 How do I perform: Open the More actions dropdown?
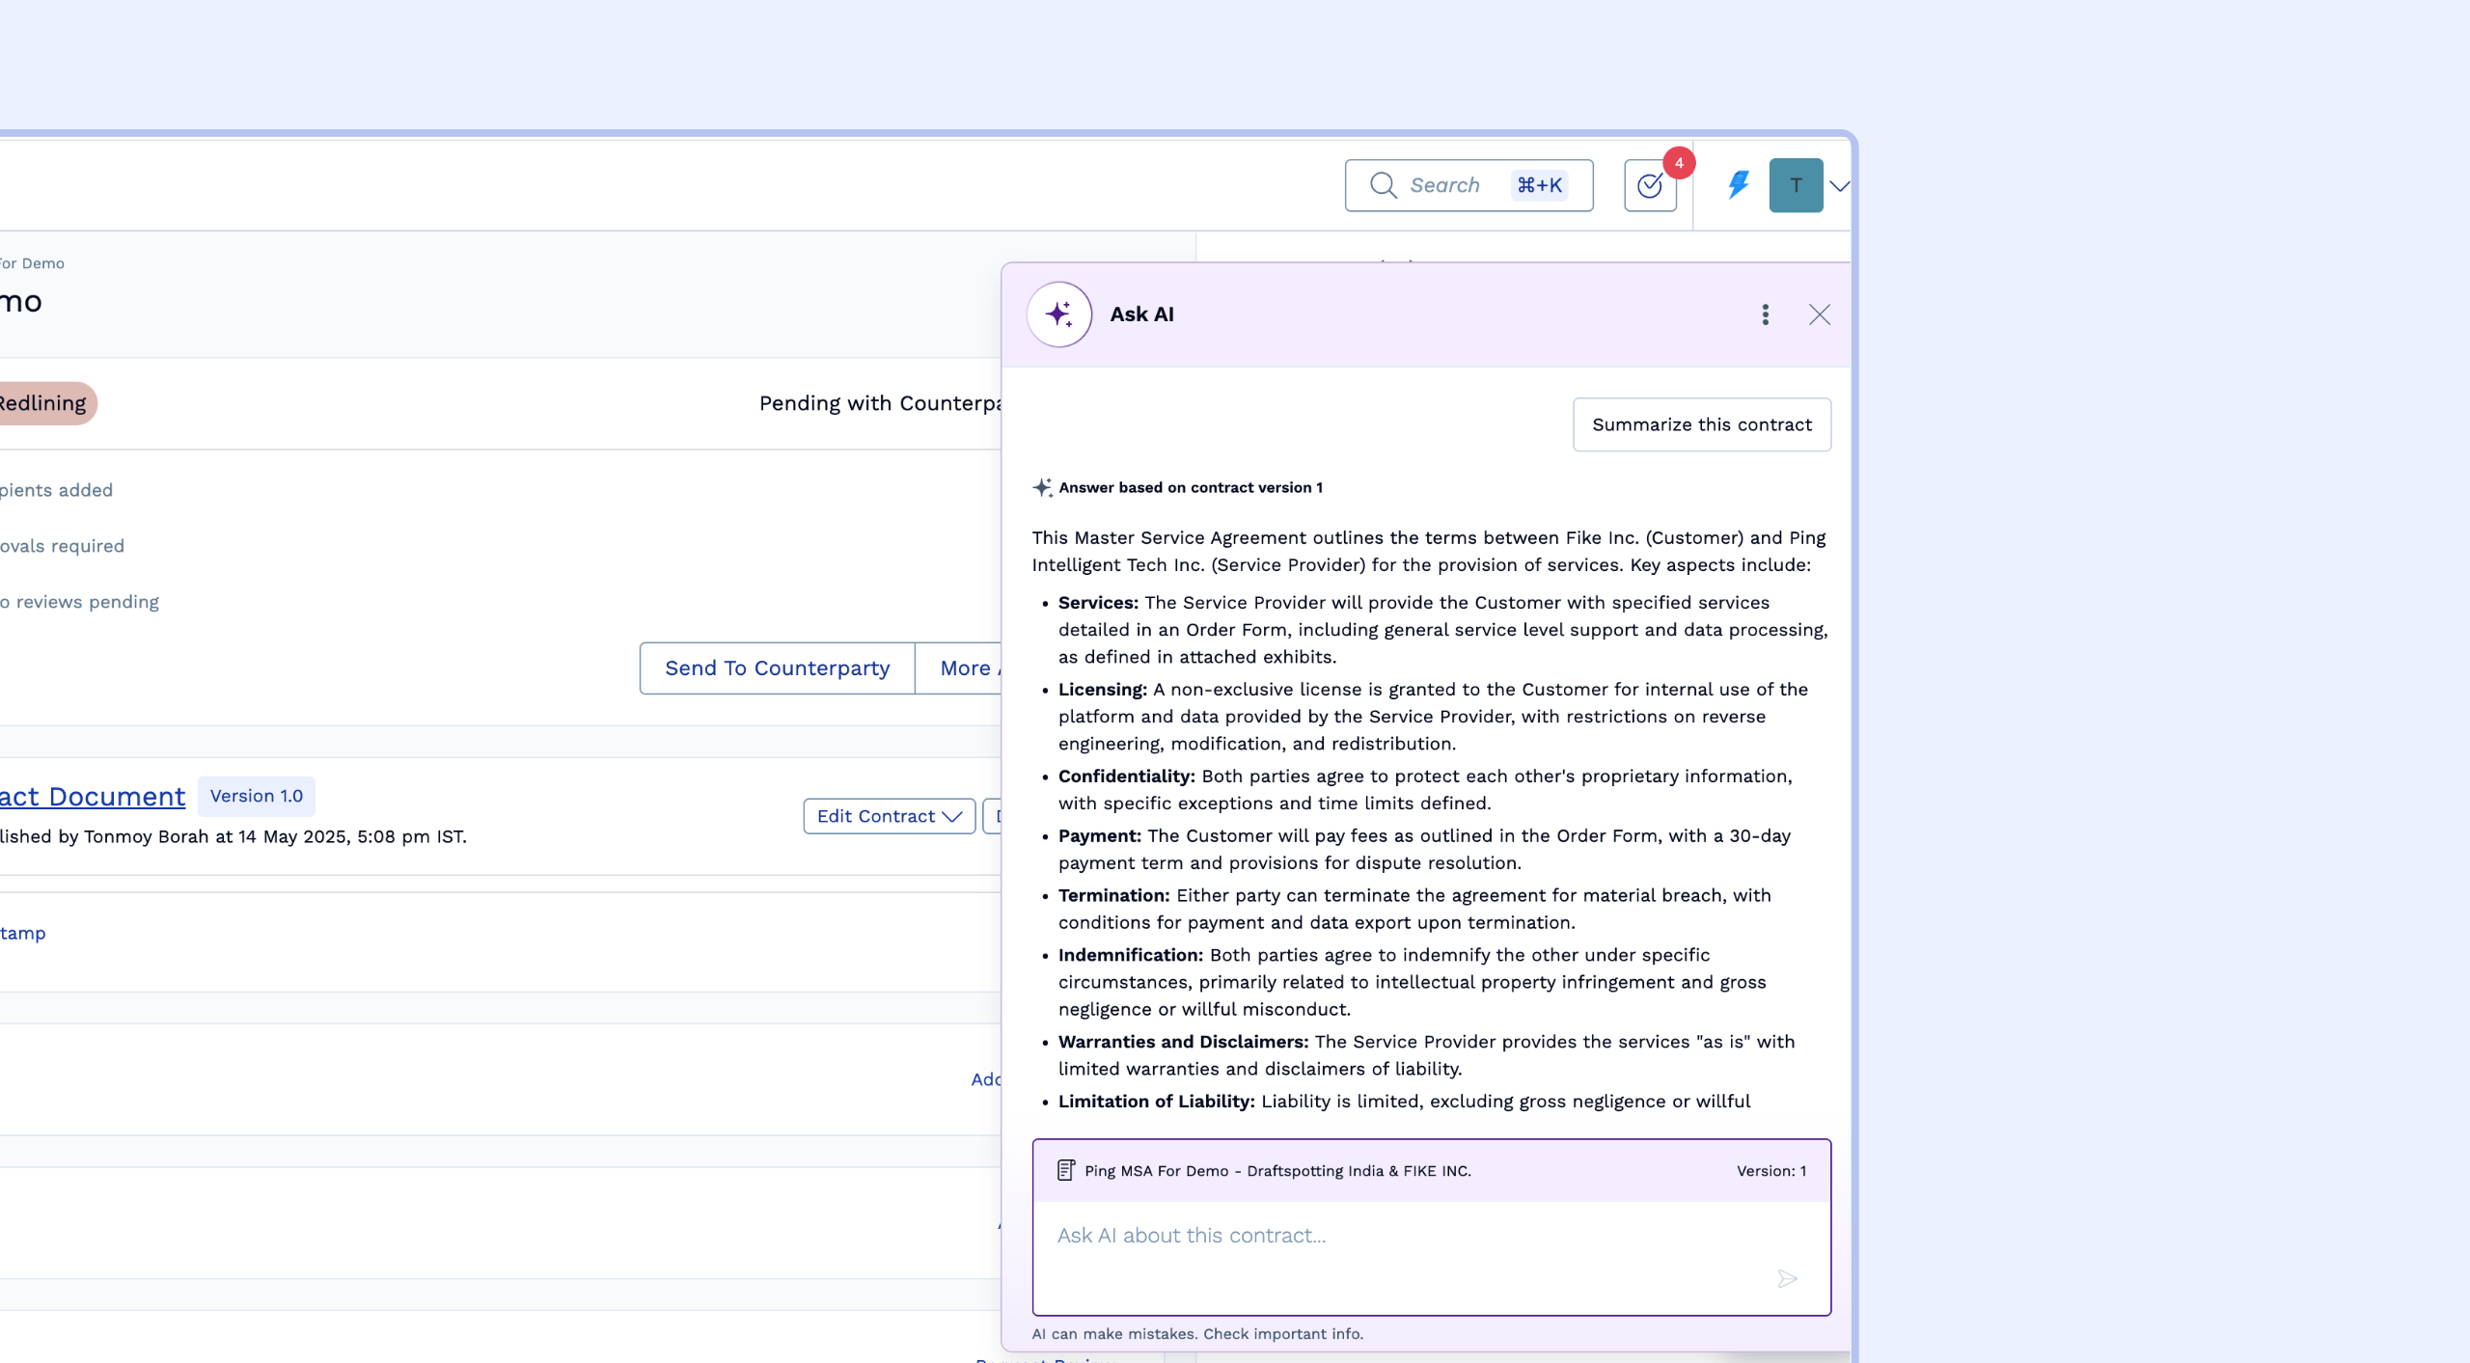click(965, 668)
